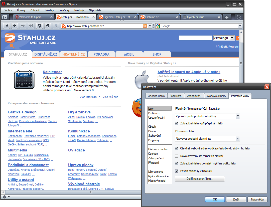Go to the Home page

point(48,26)
